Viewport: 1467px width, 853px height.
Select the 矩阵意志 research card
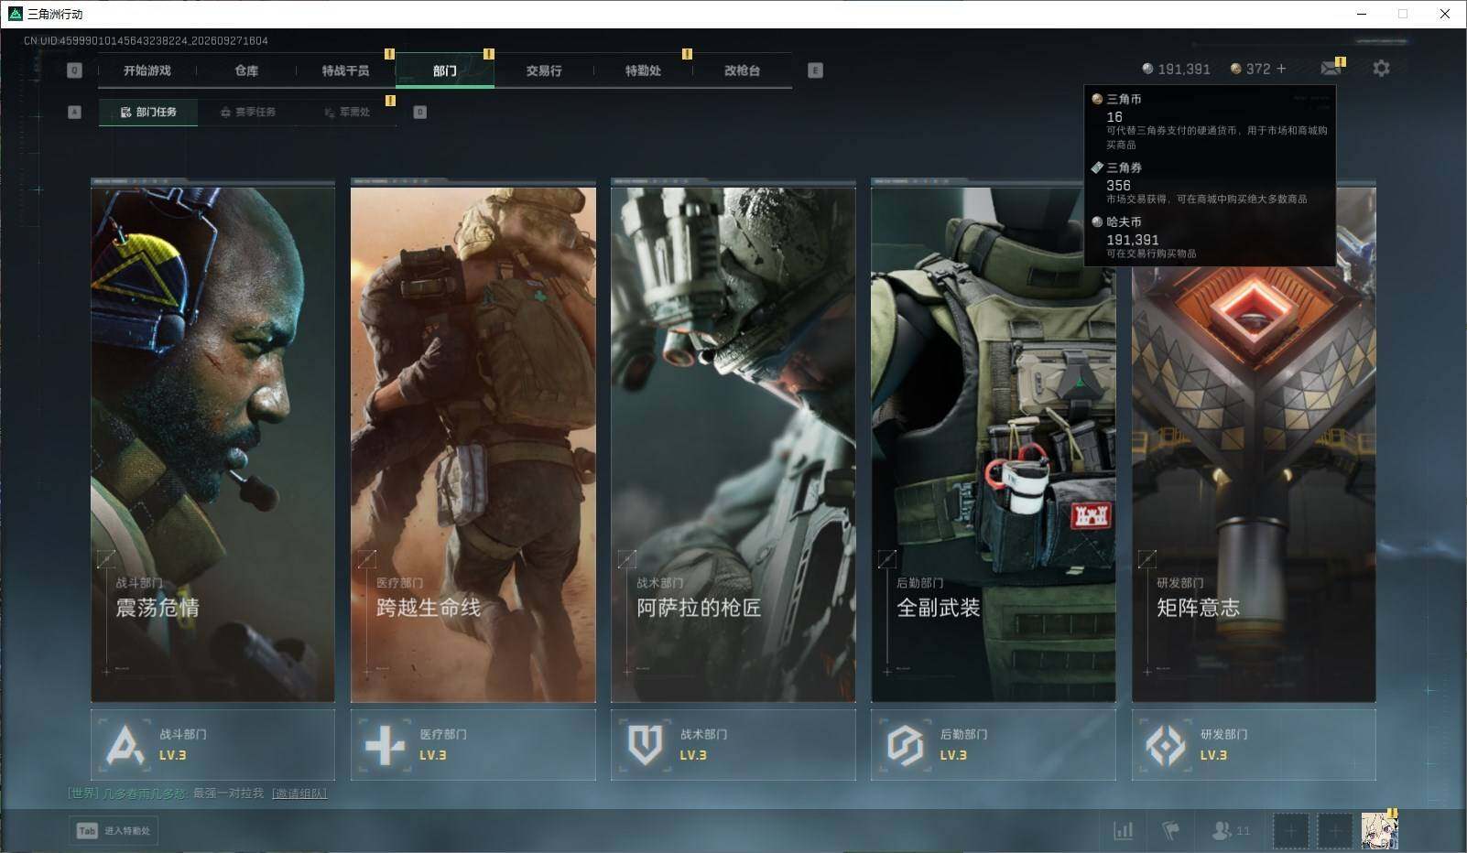[1254, 440]
